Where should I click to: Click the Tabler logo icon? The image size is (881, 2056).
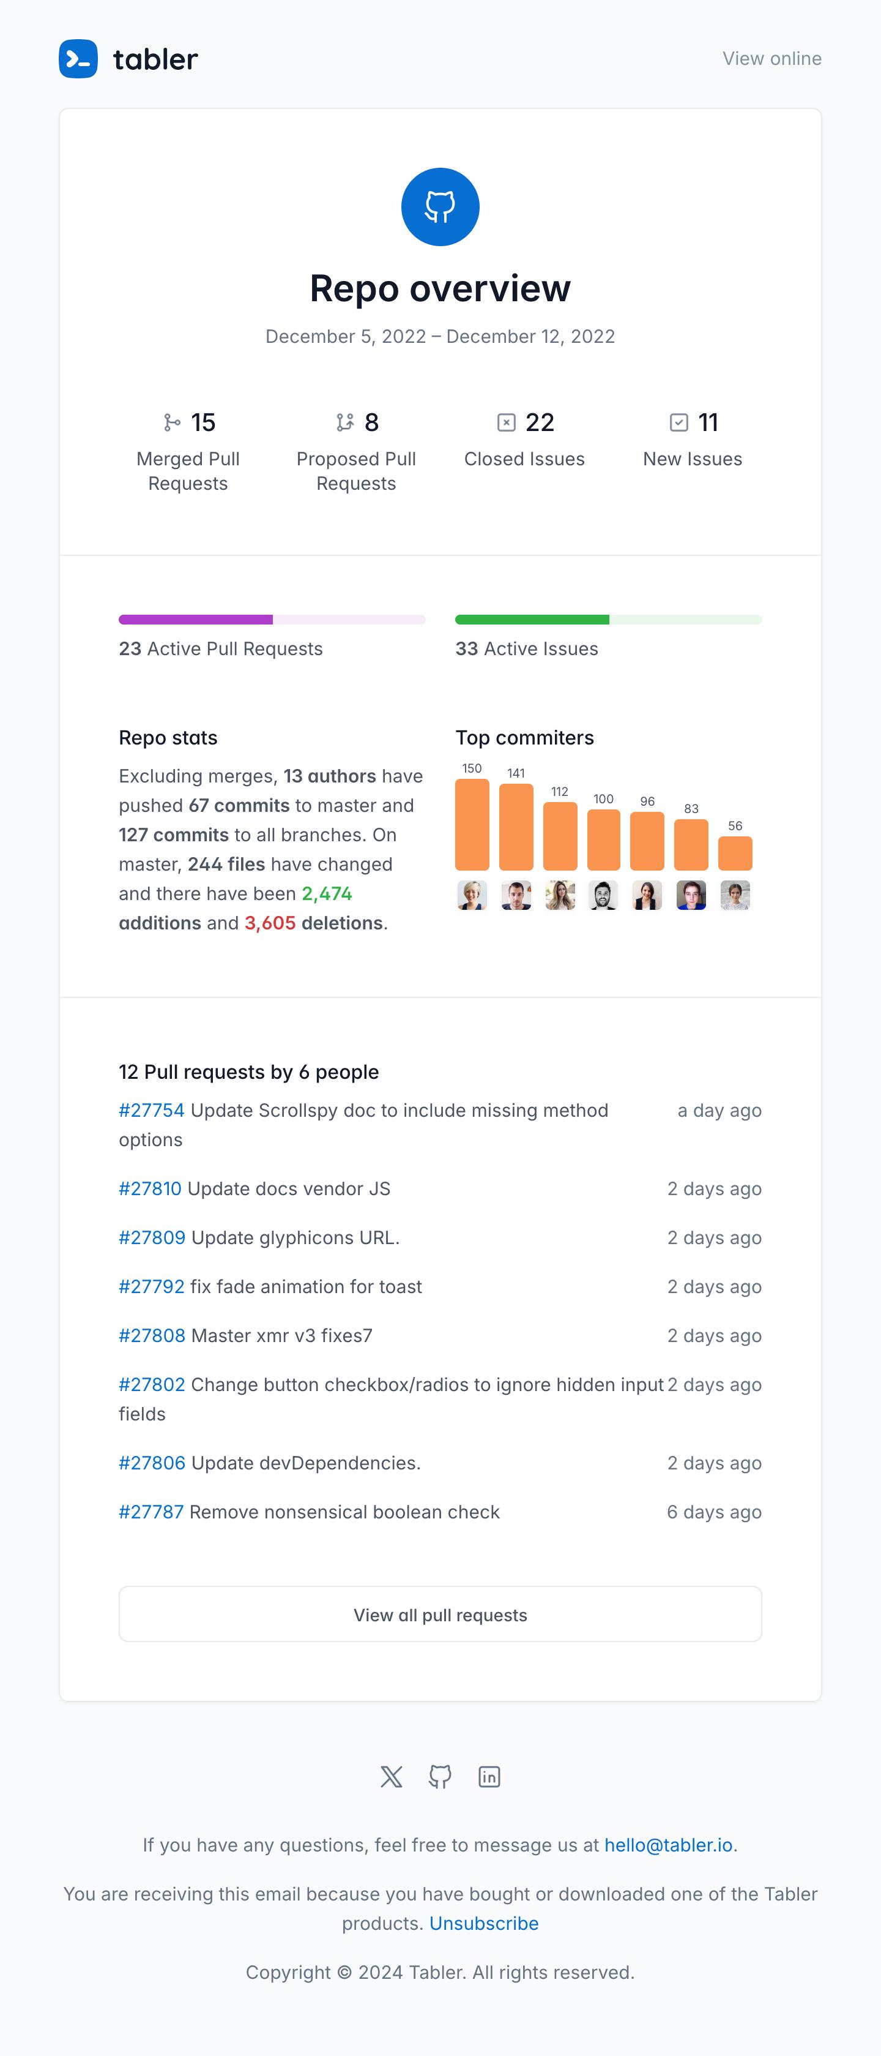(x=78, y=59)
